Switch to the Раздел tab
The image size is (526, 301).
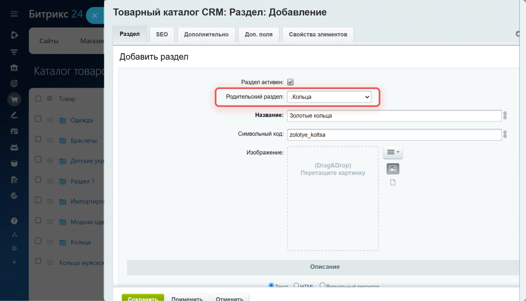pos(130,34)
